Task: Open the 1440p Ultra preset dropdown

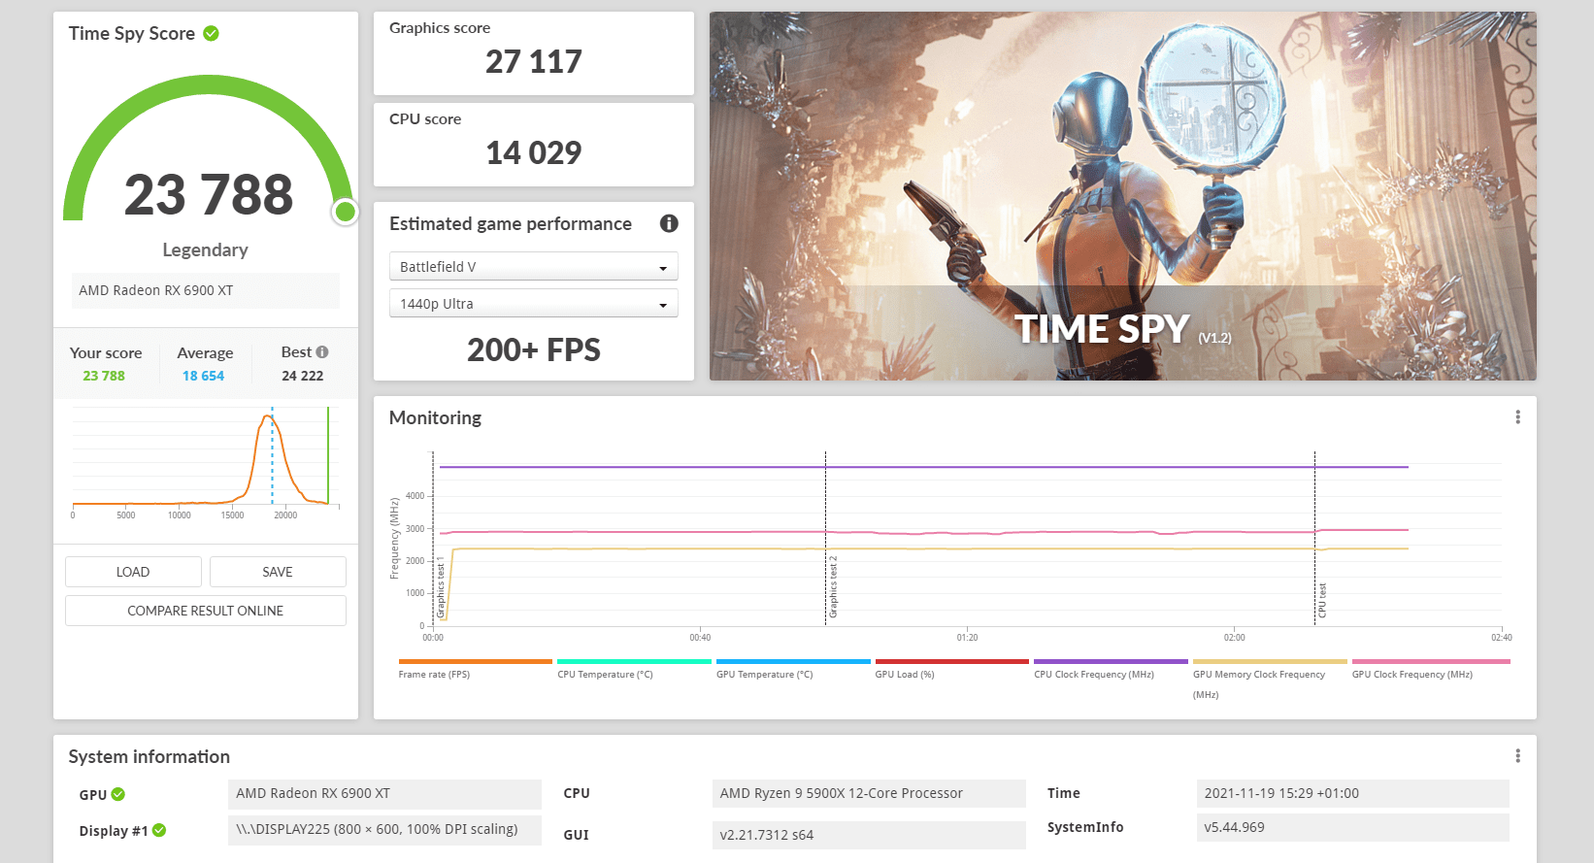Action: click(x=534, y=303)
